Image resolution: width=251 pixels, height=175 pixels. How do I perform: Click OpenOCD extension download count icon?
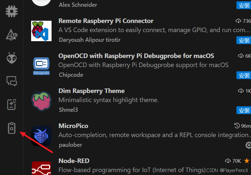point(241,56)
